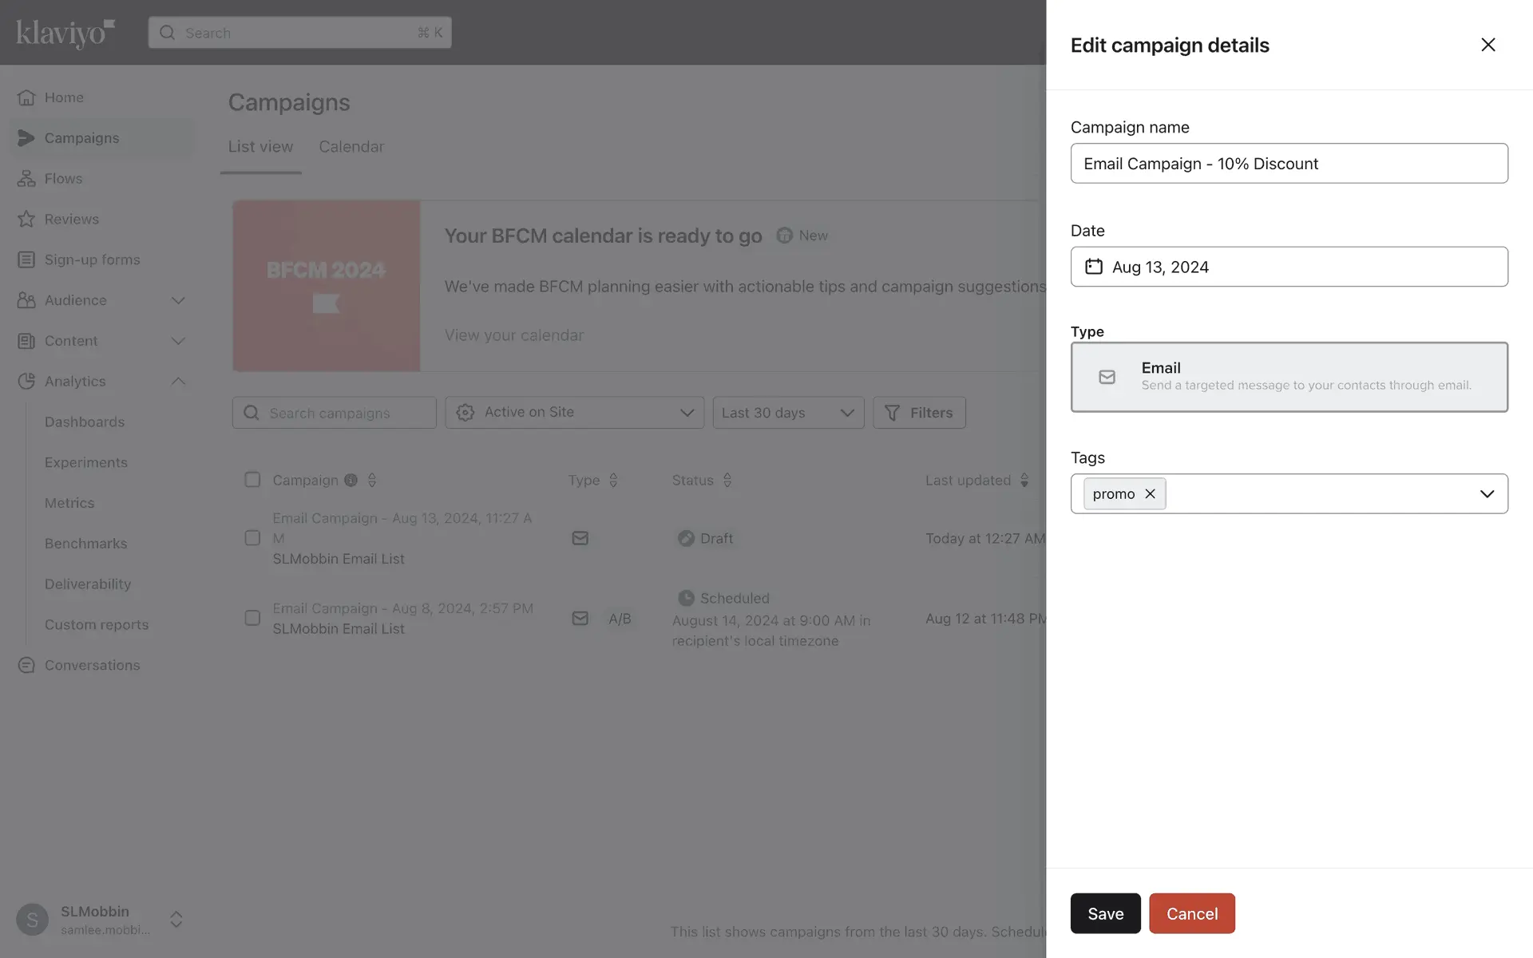Collapse the Analytics menu section
1533x958 pixels.
pos(178,382)
